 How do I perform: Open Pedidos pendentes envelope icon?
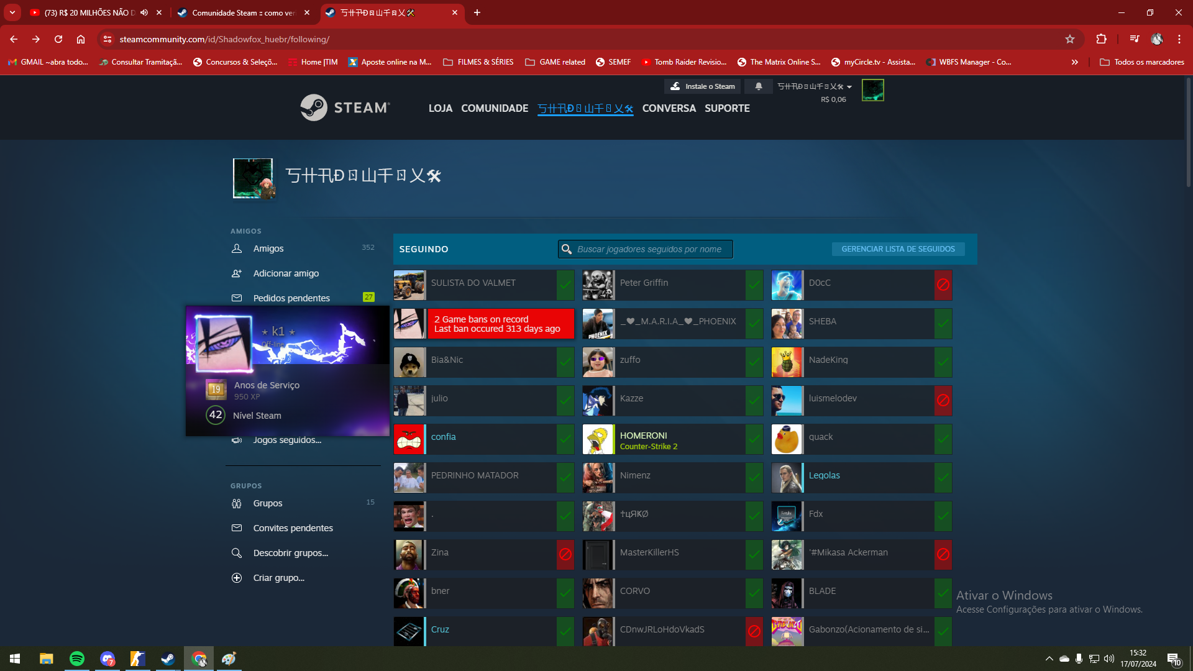[x=237, y=298]
